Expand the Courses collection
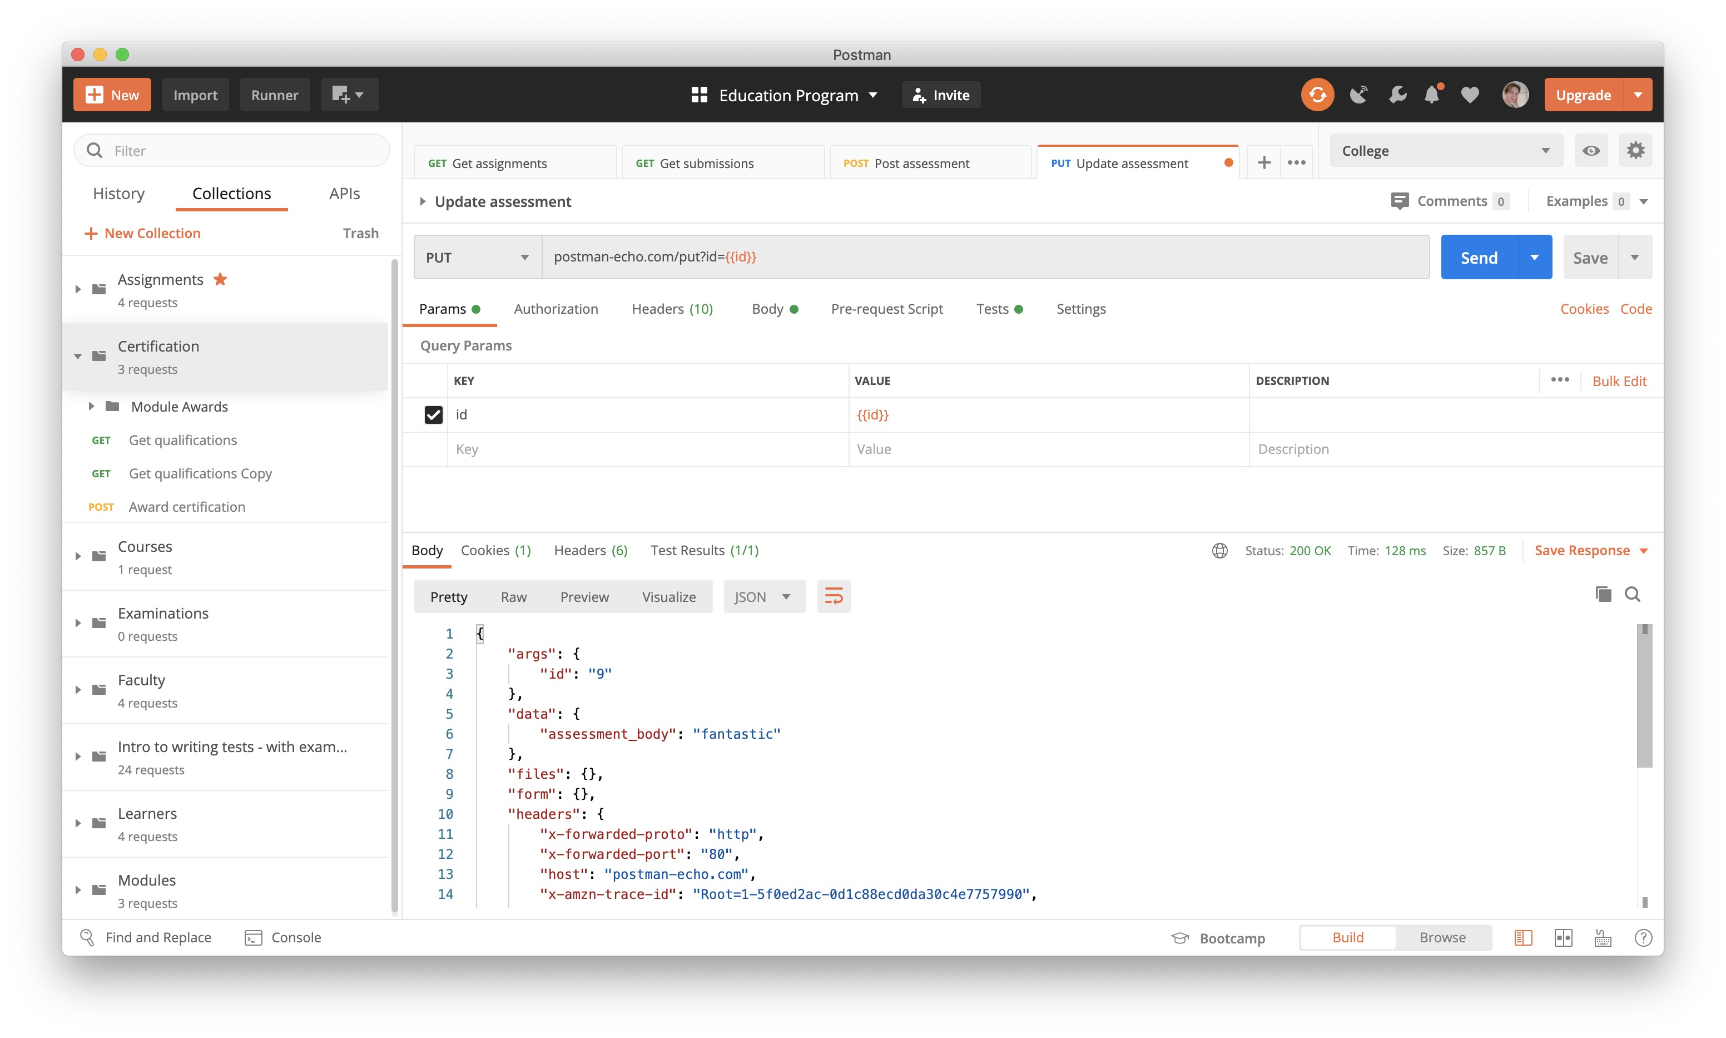 78,556
